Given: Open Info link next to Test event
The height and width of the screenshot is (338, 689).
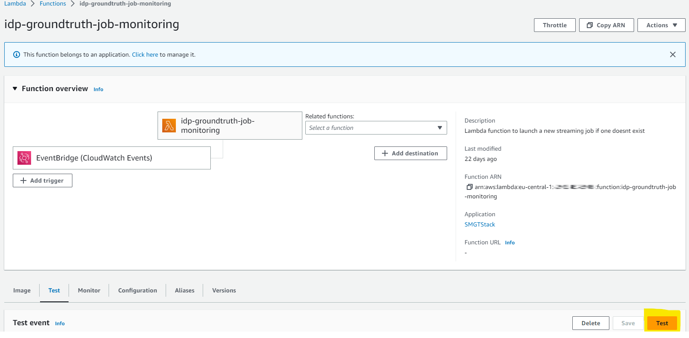Looking at the screenshot, I should pos(60,324).
